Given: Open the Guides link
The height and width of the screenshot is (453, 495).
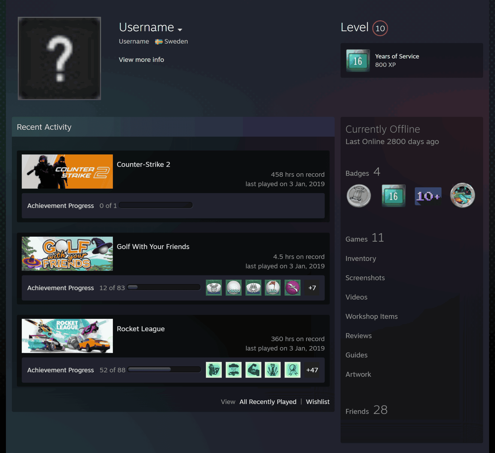Looking at the screenshot, I should coord(356,355).
